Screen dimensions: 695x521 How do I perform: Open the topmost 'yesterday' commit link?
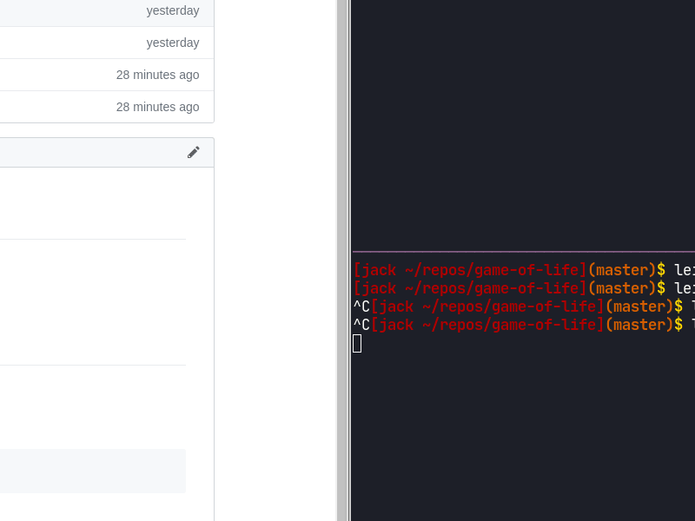click(x=173, y=10)
